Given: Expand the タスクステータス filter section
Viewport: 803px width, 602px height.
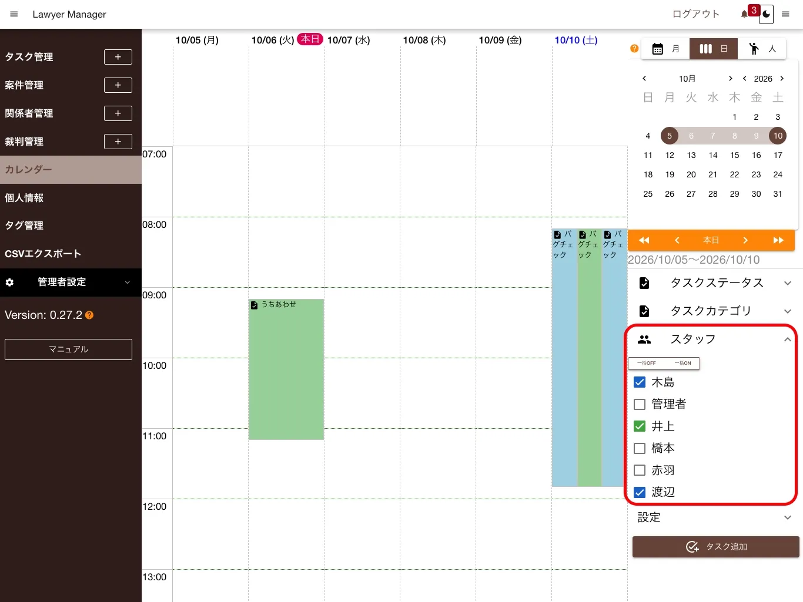Looking at the screenshot, I should click(715, 283).
